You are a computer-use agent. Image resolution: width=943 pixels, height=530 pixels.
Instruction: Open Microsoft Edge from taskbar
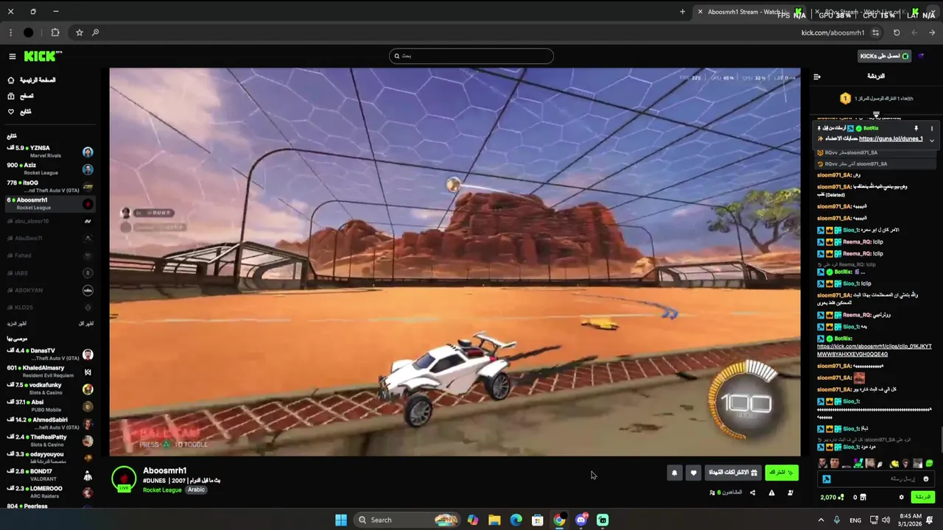[516, 520]
